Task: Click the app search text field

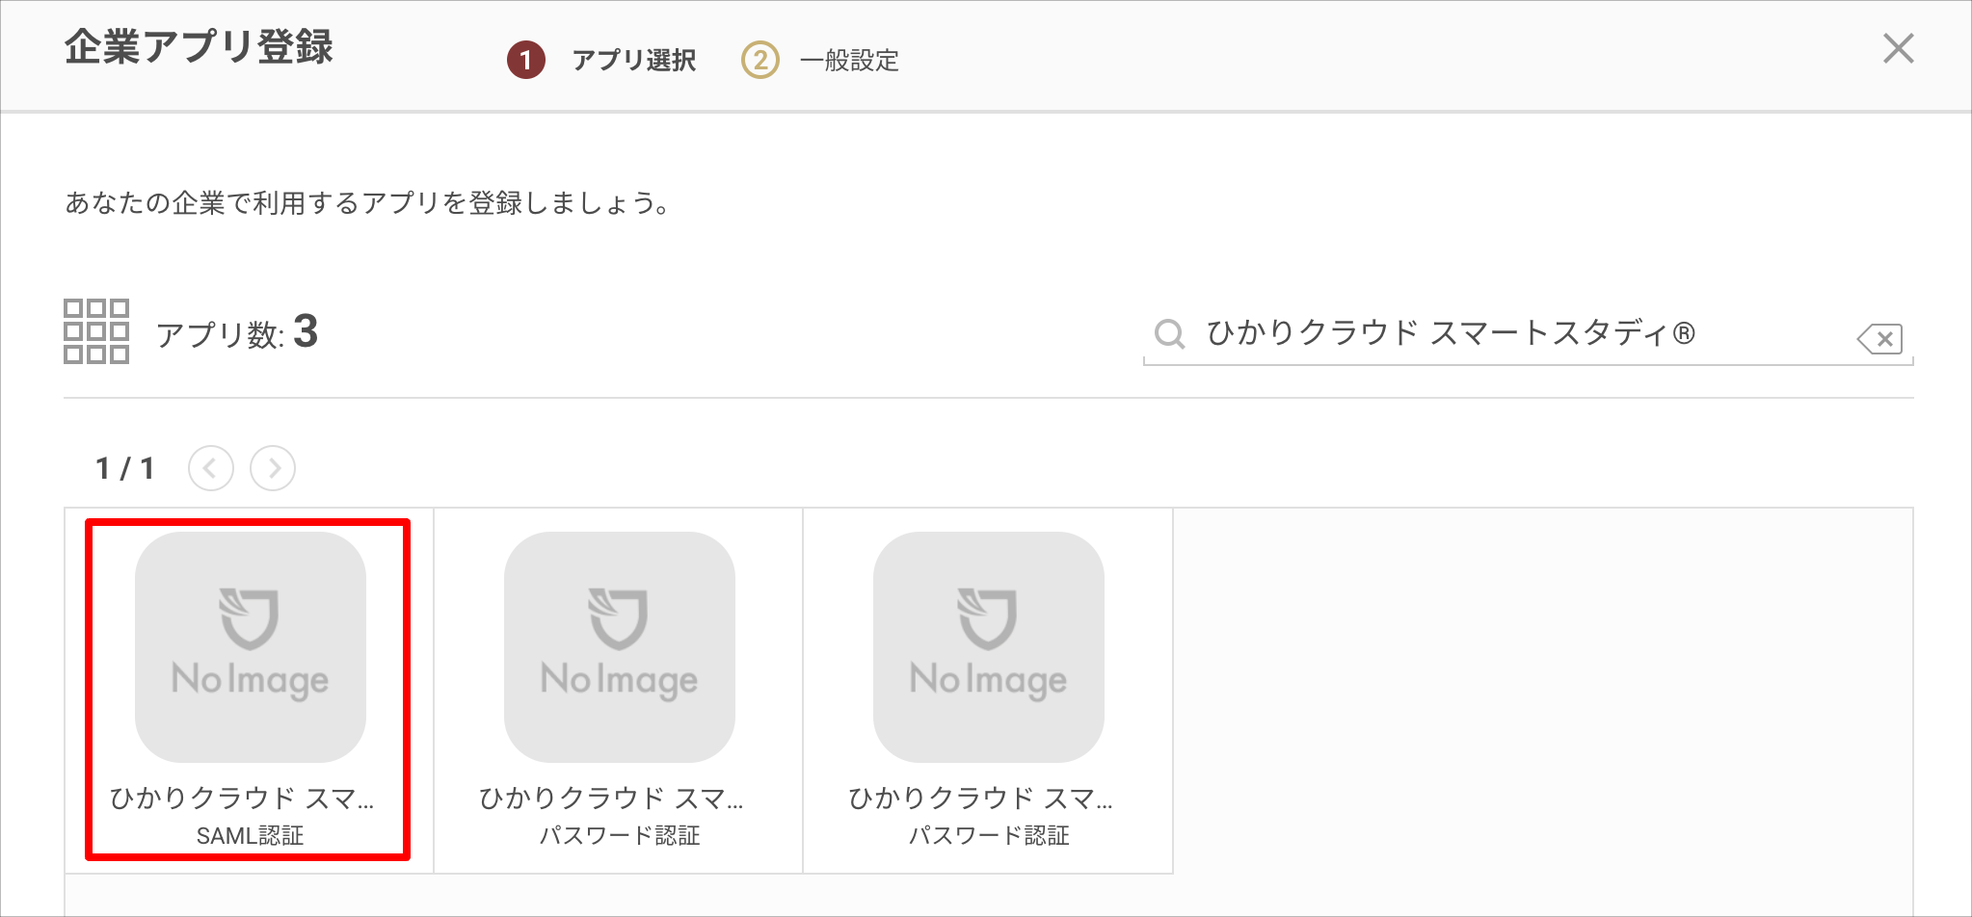Action: coord(1526,333)
